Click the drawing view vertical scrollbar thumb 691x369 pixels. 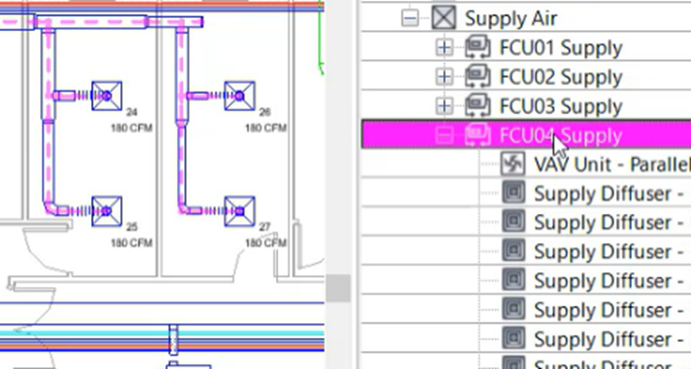click(338, 288)
